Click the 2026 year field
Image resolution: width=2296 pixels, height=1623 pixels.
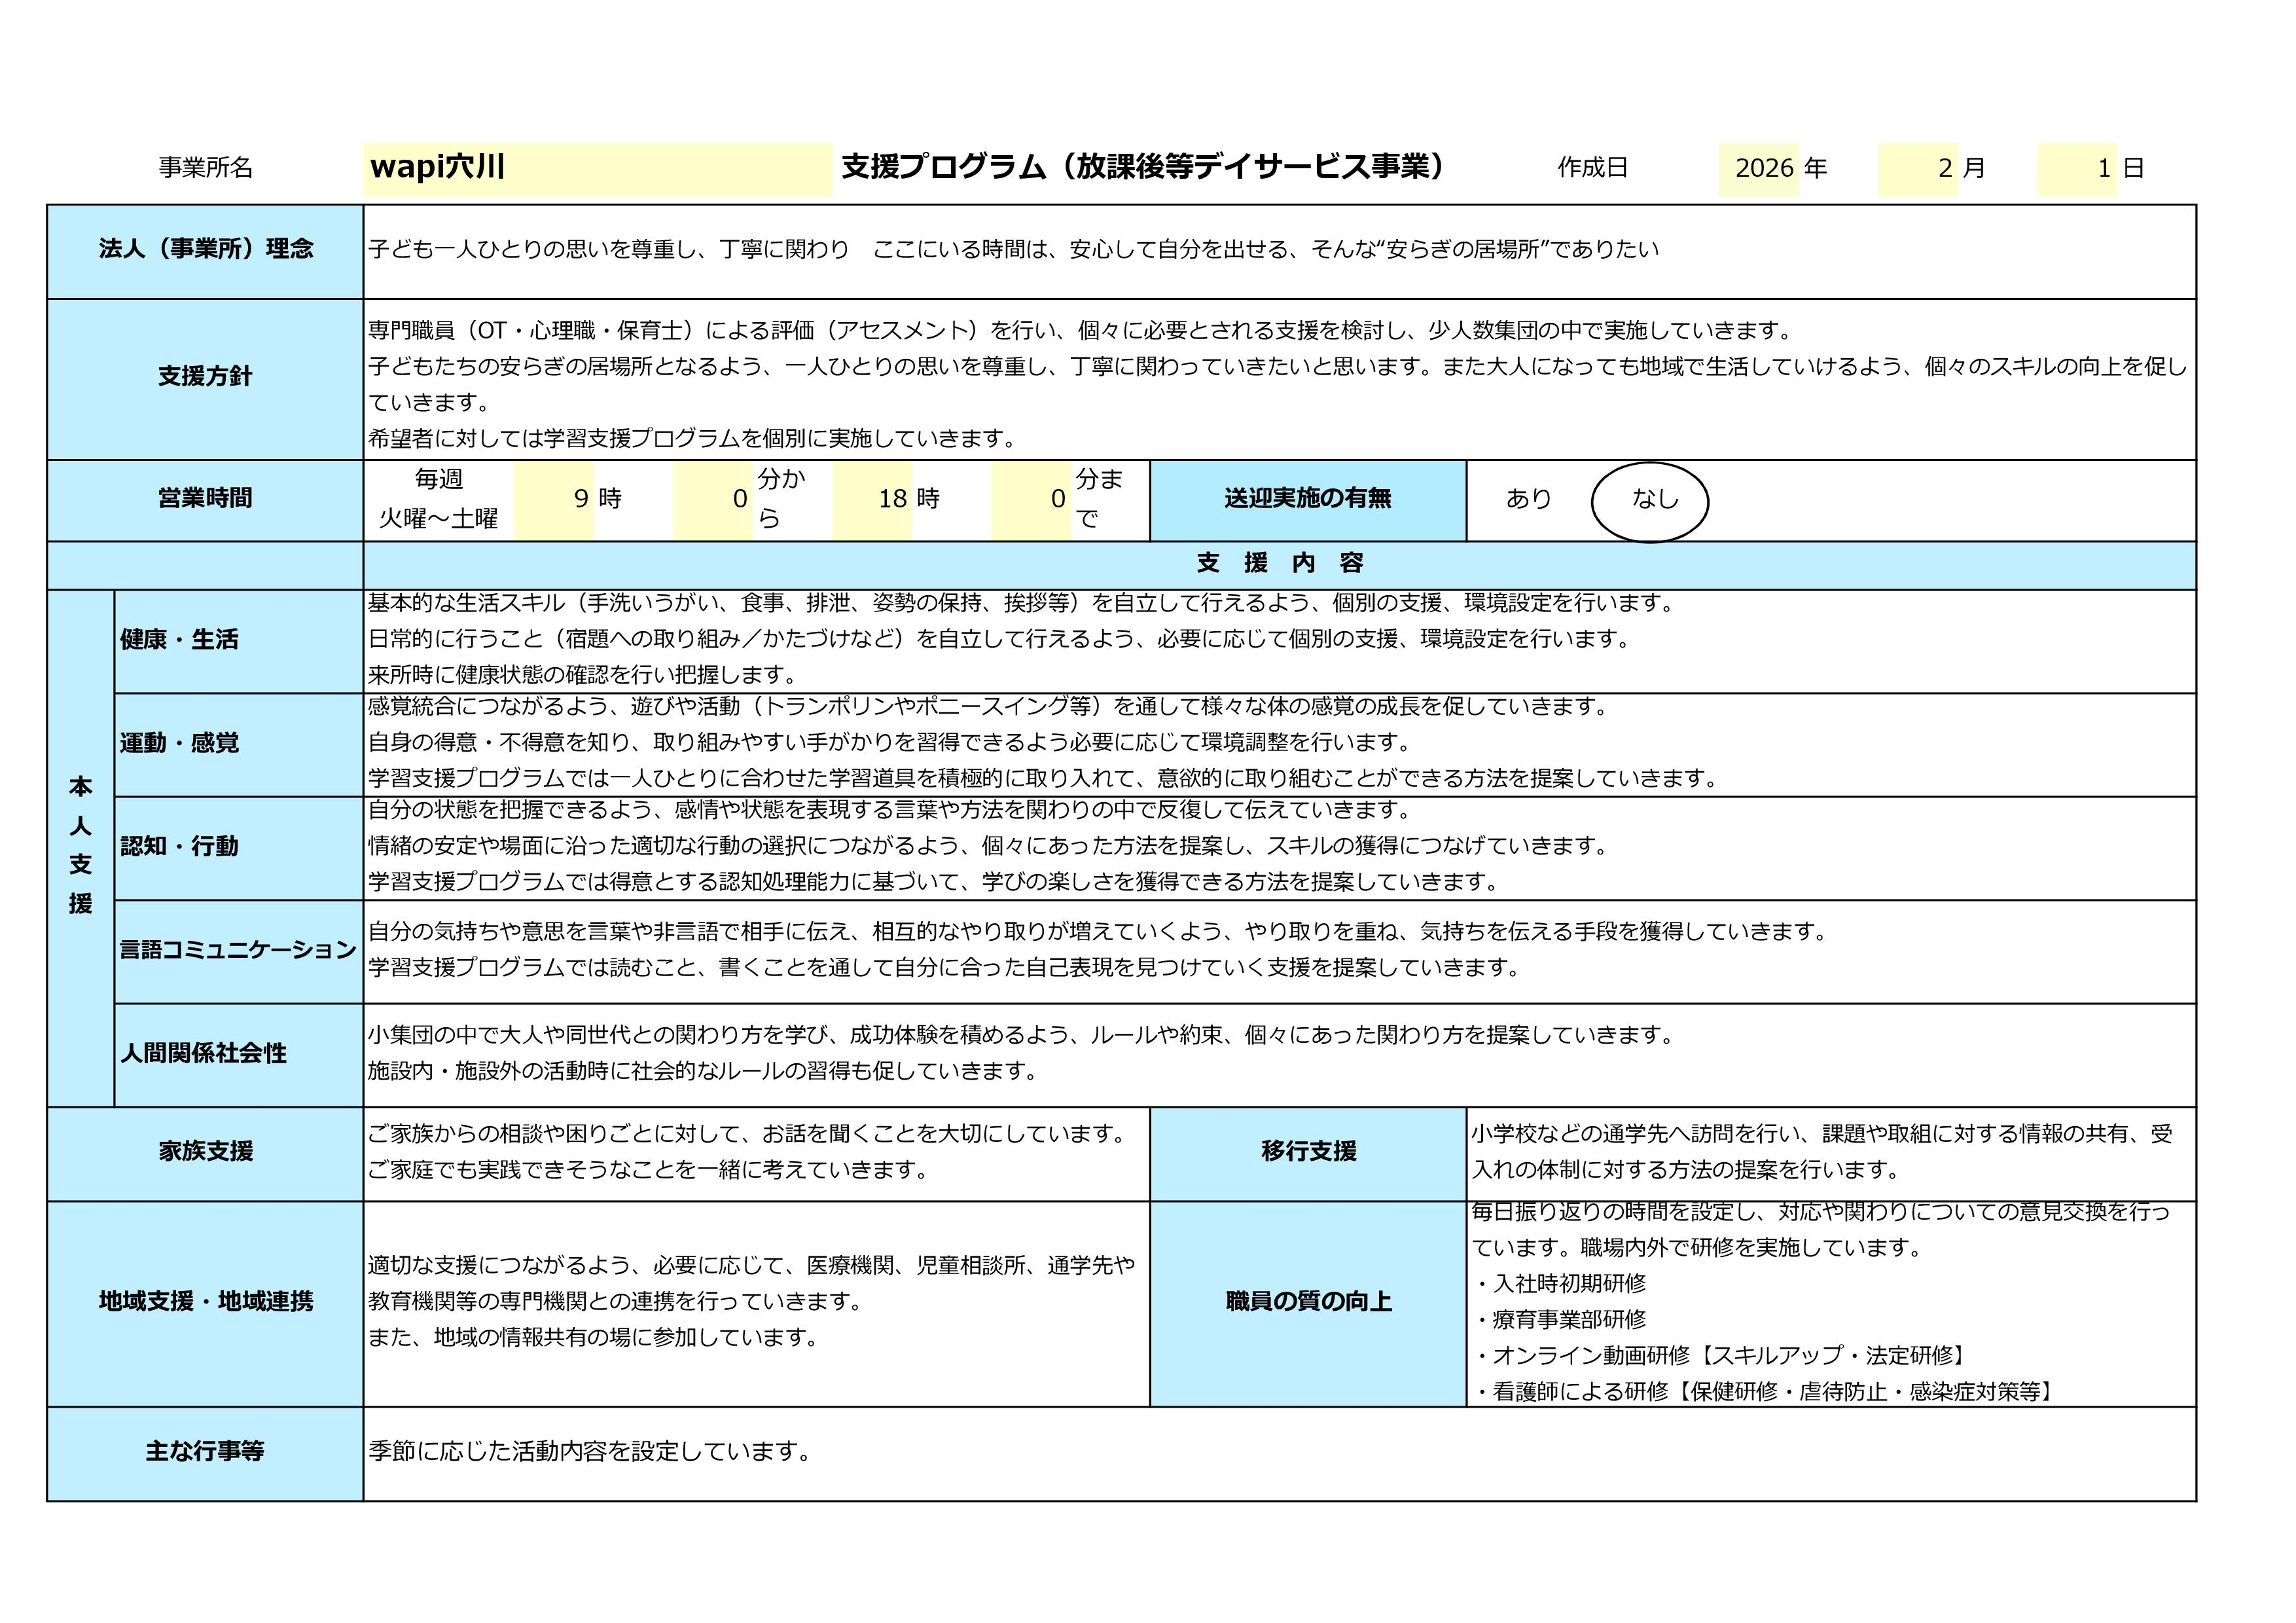pos(1759,169)
